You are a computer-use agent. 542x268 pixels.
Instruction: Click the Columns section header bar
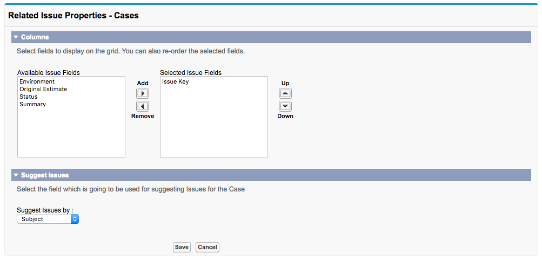[270, 37]
